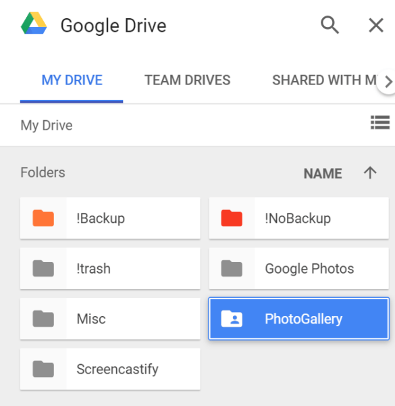
Task: Click the Misc folder icon
Action: pyautogui.click(x=43, y=318)
